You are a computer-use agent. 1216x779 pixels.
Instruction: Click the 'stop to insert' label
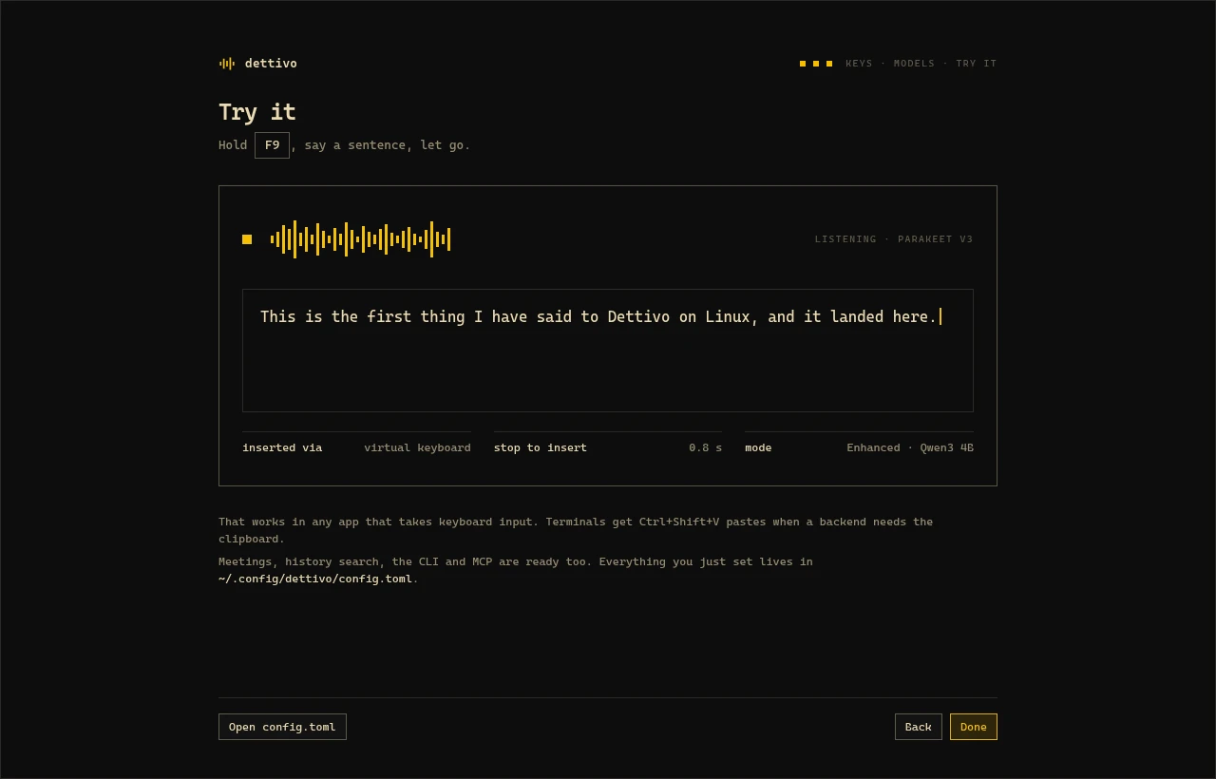[x=541, y=447]
